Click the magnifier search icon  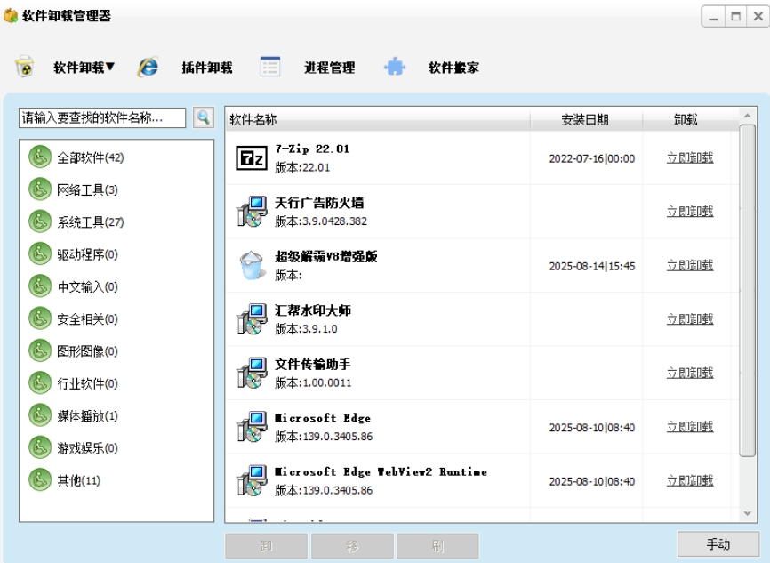(x=204, y=118)
